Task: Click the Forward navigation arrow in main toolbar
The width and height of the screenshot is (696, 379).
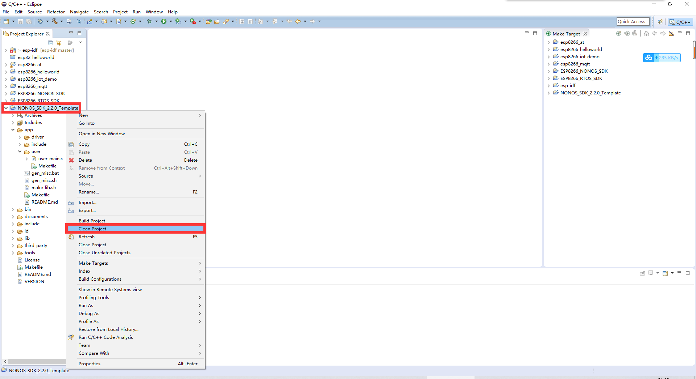Action: [x=312, y=21]
